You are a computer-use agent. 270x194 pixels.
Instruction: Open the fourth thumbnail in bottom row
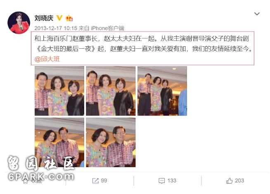59,142
